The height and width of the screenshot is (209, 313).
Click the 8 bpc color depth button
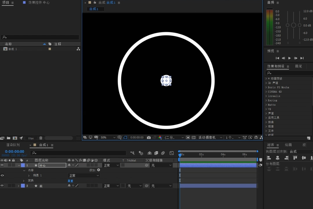(x=31, y=138)
